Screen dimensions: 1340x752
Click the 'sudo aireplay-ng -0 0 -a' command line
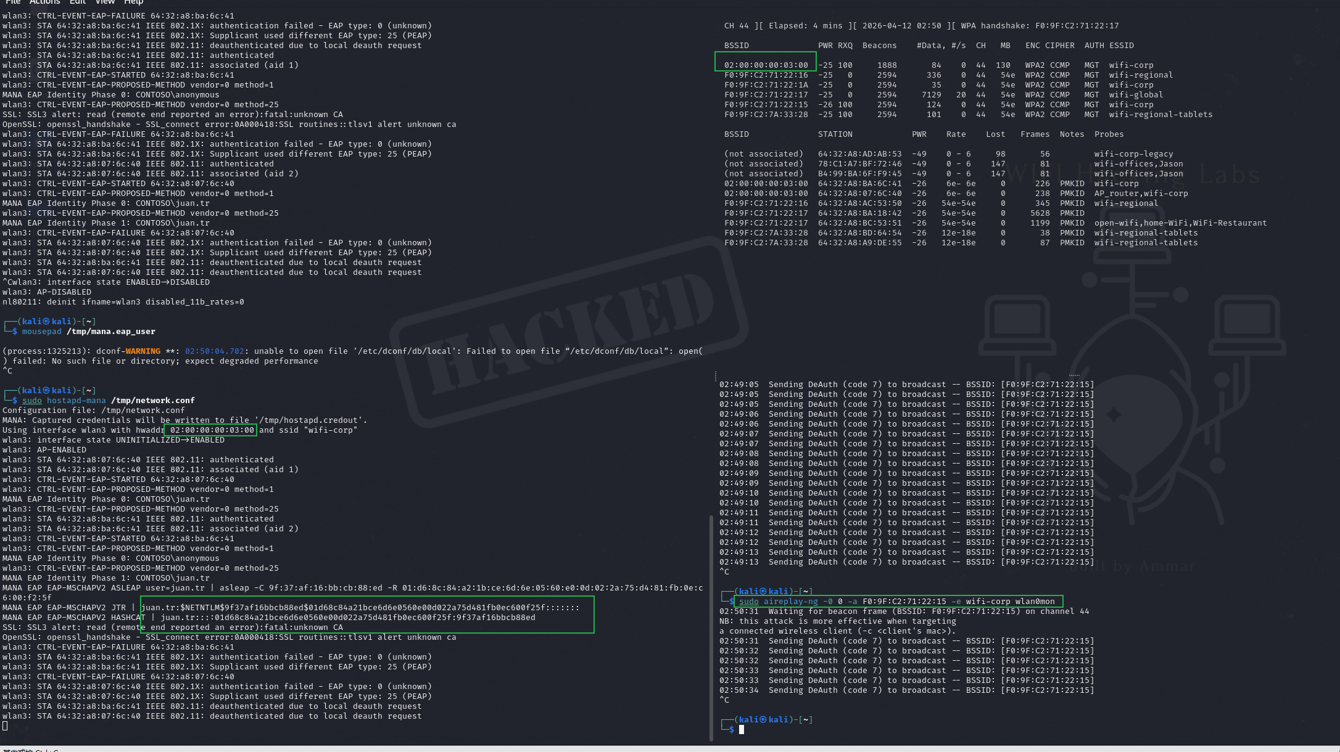(897, 602)
